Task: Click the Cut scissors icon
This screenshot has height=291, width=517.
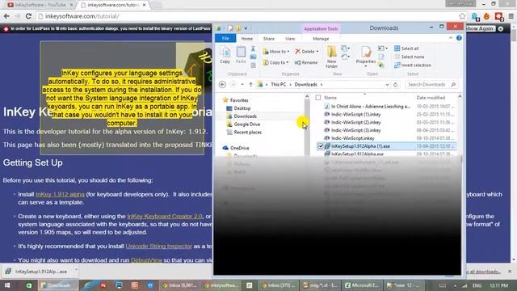Action: (253, 48)
